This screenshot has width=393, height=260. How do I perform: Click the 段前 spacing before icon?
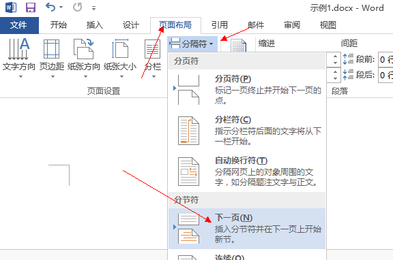(x=348, y=59)
